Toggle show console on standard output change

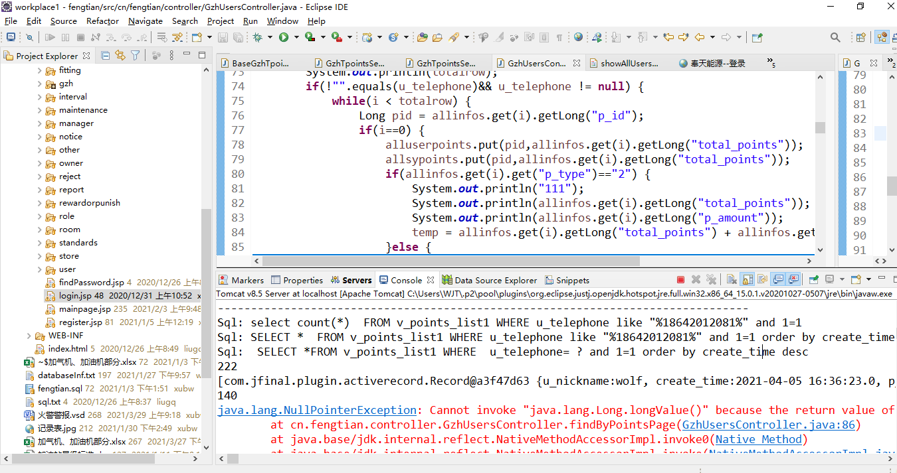[777, 280]
